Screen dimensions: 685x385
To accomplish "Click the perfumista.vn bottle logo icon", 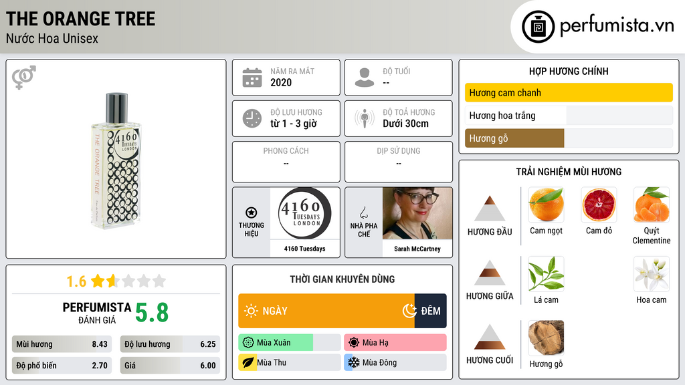I will pos(539,27).
